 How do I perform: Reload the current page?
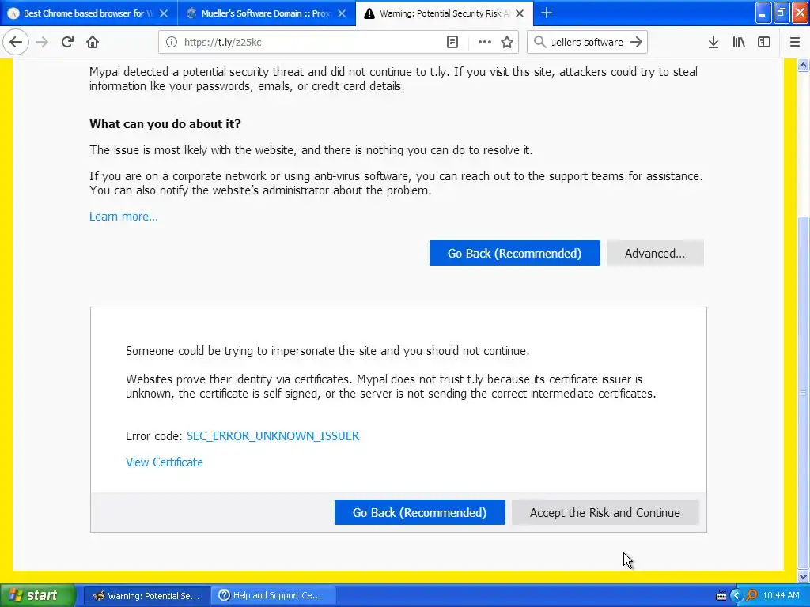67,42
